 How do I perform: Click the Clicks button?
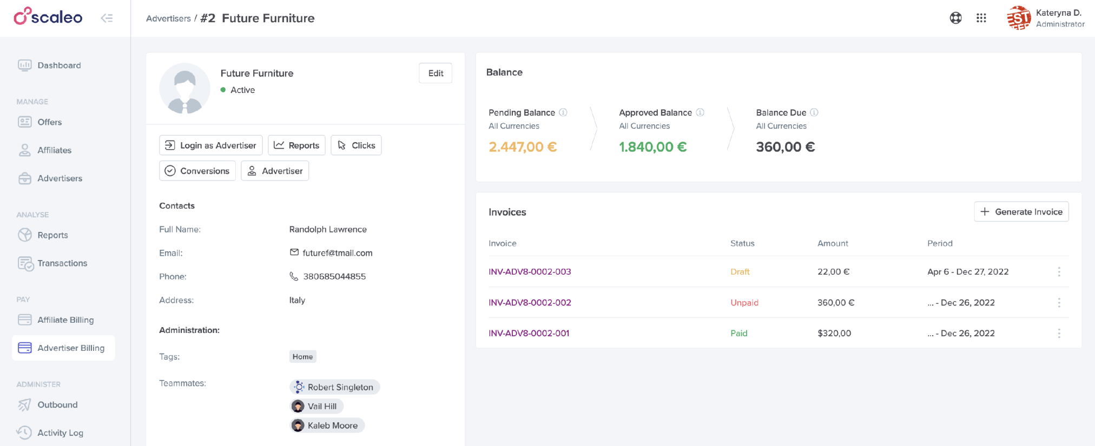click(356, 145)
